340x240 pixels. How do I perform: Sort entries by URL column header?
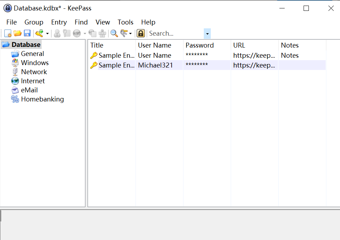(255, 45)
